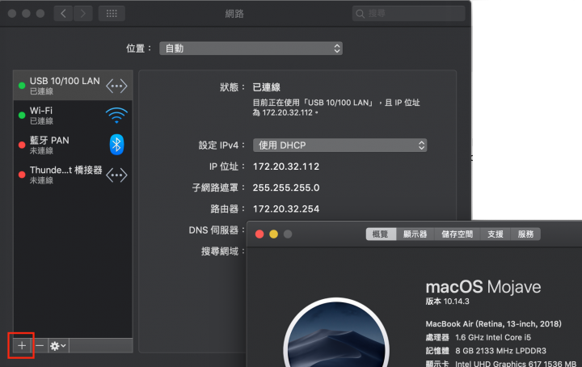Switch to 服務 tab
Screen dimensions: 582x367
pyautogui.click(x=525, y=234)
